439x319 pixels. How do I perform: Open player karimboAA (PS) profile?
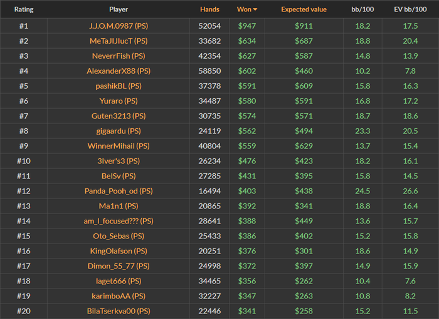119,296
